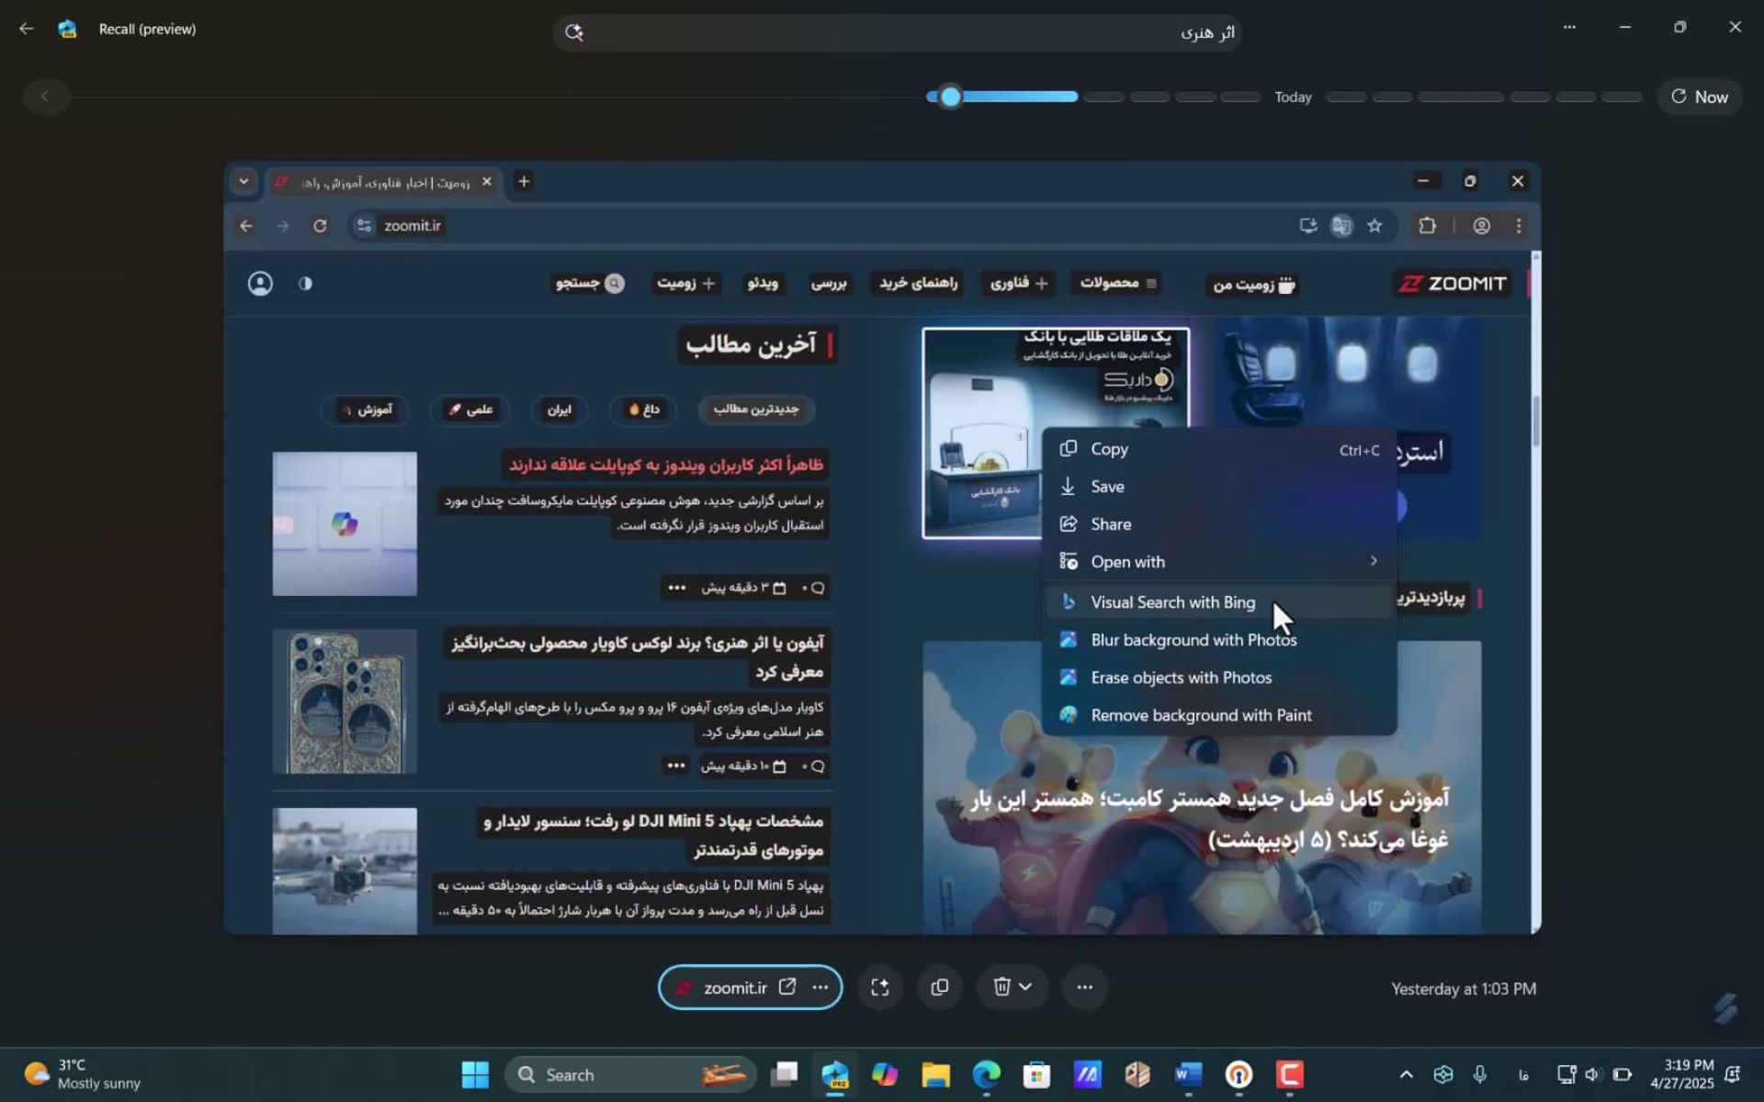Select the ایران filter chip
This screenshot has height=1102, width=1764.
(x=560, y=410)
